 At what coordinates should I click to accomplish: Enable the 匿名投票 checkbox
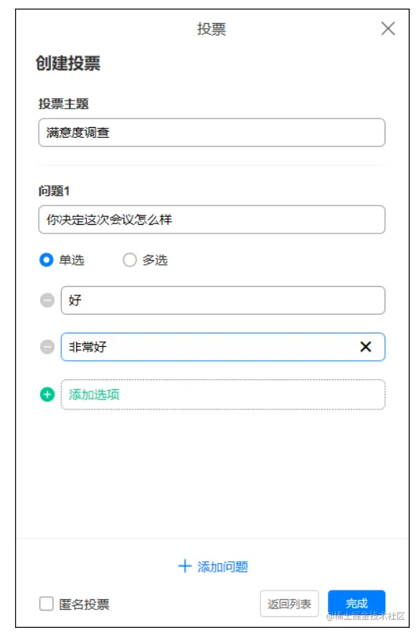click(44, 604)
